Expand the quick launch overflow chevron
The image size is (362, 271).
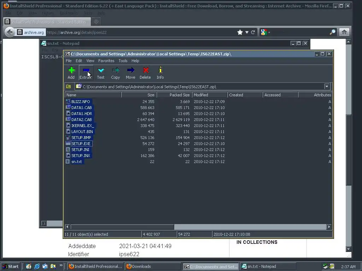coord(61,265)
